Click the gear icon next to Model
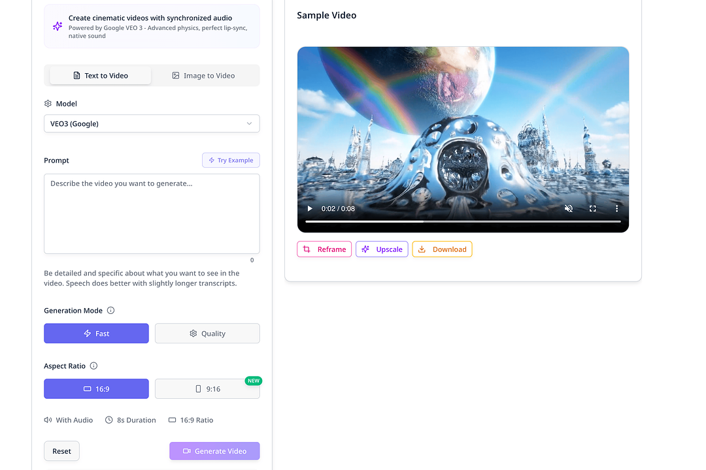This screenshot has height=470, width=706. (x=48, y=103)
